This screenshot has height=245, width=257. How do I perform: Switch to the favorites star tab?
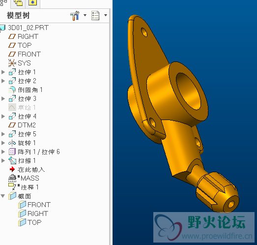pos(32,2)
